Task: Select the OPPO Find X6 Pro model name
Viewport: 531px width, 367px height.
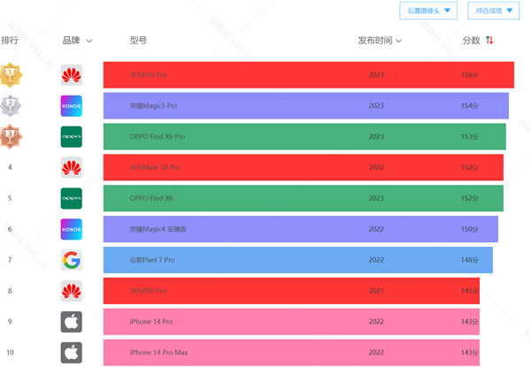Action: point(158,137)
